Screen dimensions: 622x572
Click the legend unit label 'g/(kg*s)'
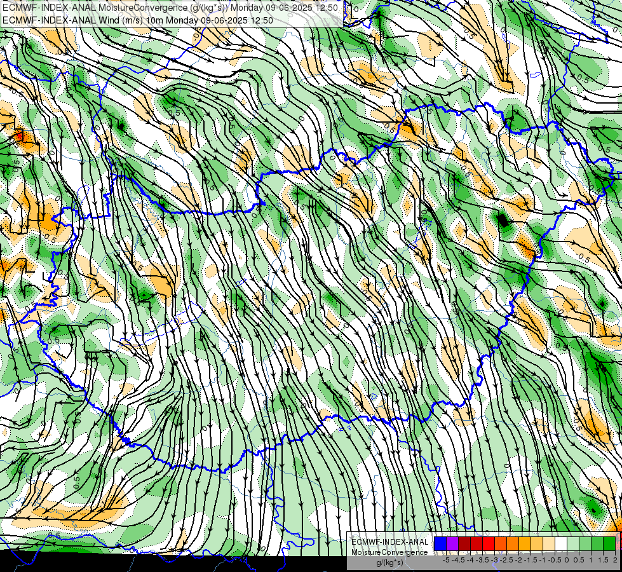pos(390,563)
